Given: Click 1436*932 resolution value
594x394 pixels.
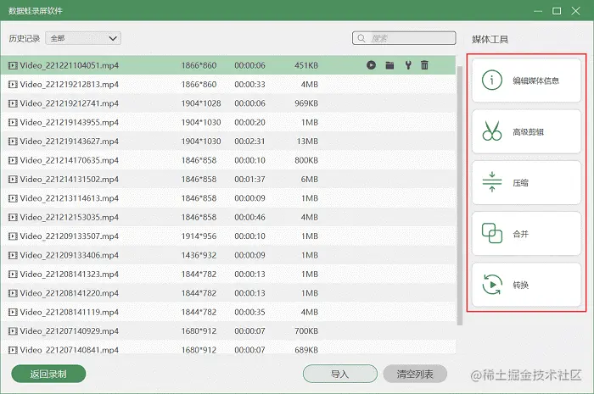Looking at the screenshot, I should click(x=199, y=255).
